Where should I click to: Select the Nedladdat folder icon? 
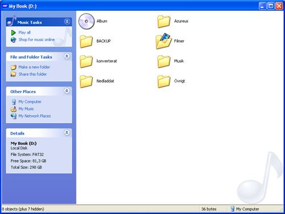[x=86, y=82]
